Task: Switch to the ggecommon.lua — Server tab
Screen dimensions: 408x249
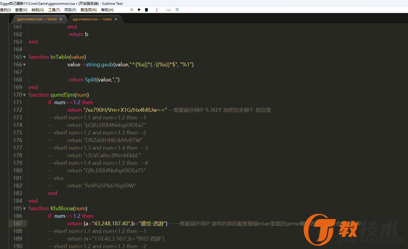Action: 37,19
